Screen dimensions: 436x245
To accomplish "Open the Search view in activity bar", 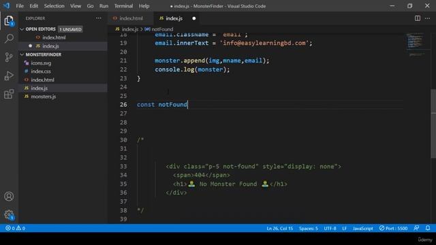I will 9,38.
